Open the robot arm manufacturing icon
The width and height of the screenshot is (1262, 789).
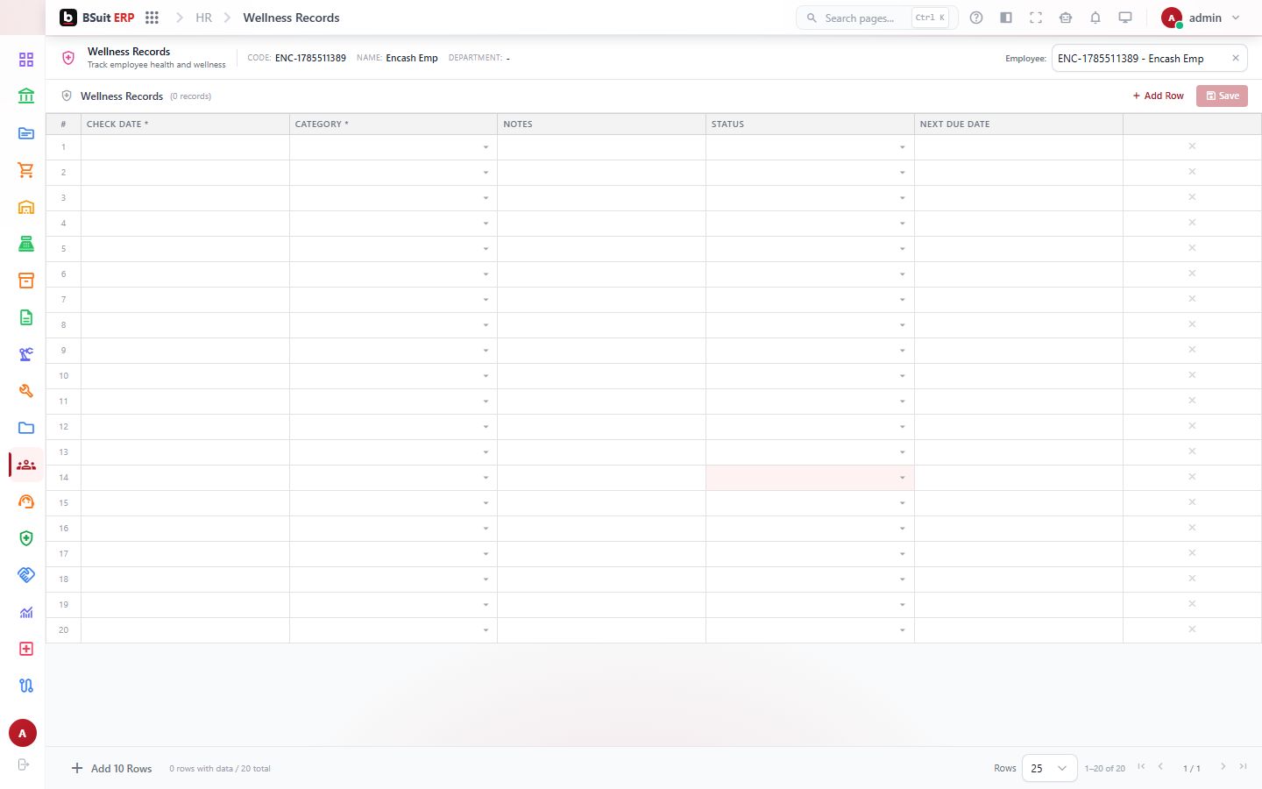[x=26, y=354]
